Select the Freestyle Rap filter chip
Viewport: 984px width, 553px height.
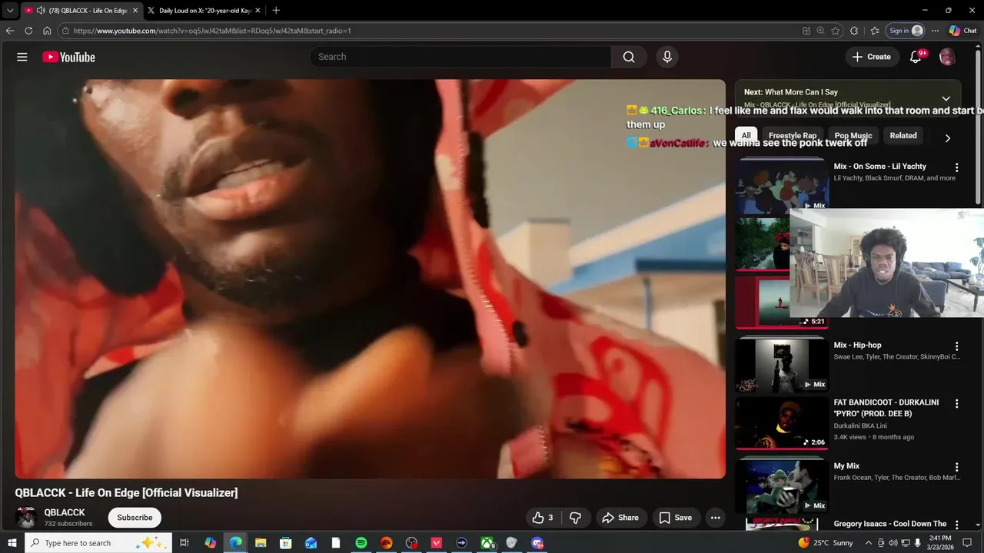793,136
